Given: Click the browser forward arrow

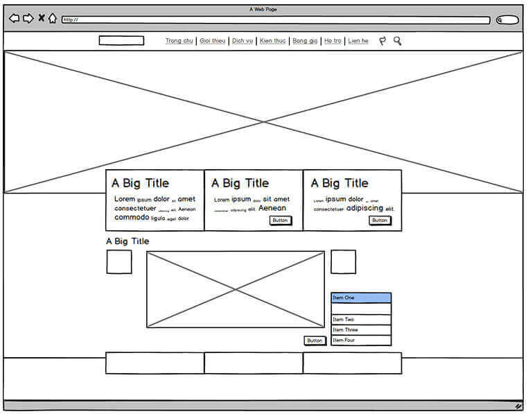Looking at the screenshot, I should coord(28,18).
